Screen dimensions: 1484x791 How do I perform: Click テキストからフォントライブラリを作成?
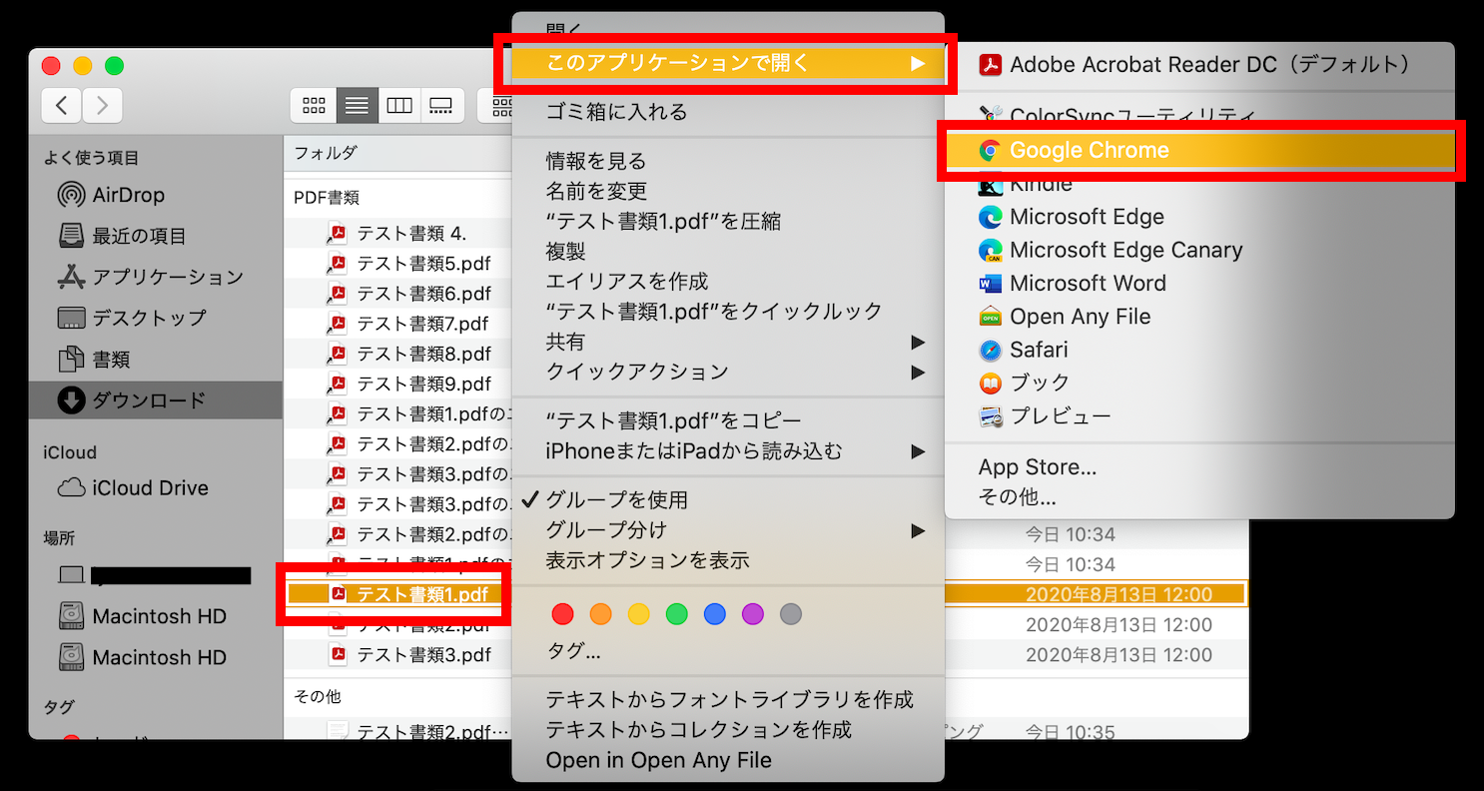click(x=728, y=700)
